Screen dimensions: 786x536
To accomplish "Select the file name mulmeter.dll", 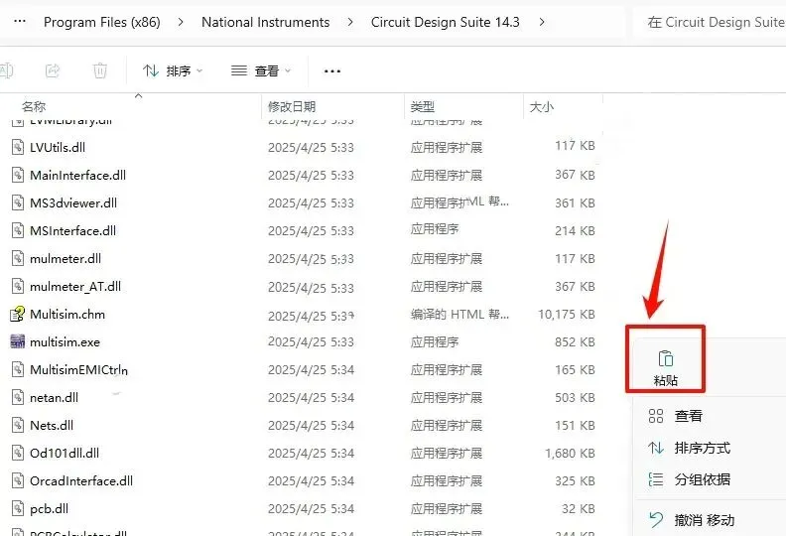I will [65, 259].
